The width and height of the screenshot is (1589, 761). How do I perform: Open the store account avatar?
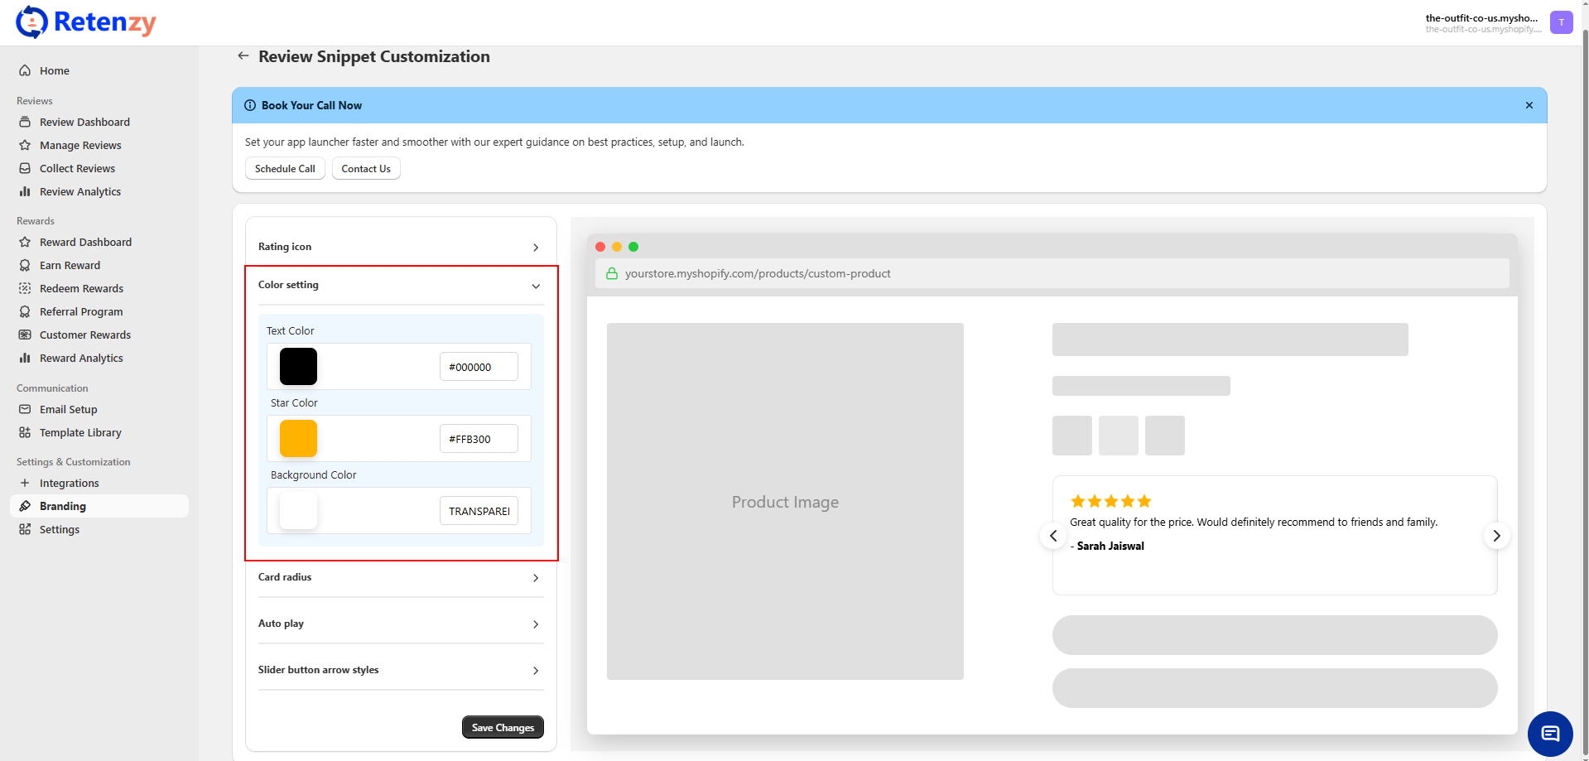click(x=1561, y=22)
